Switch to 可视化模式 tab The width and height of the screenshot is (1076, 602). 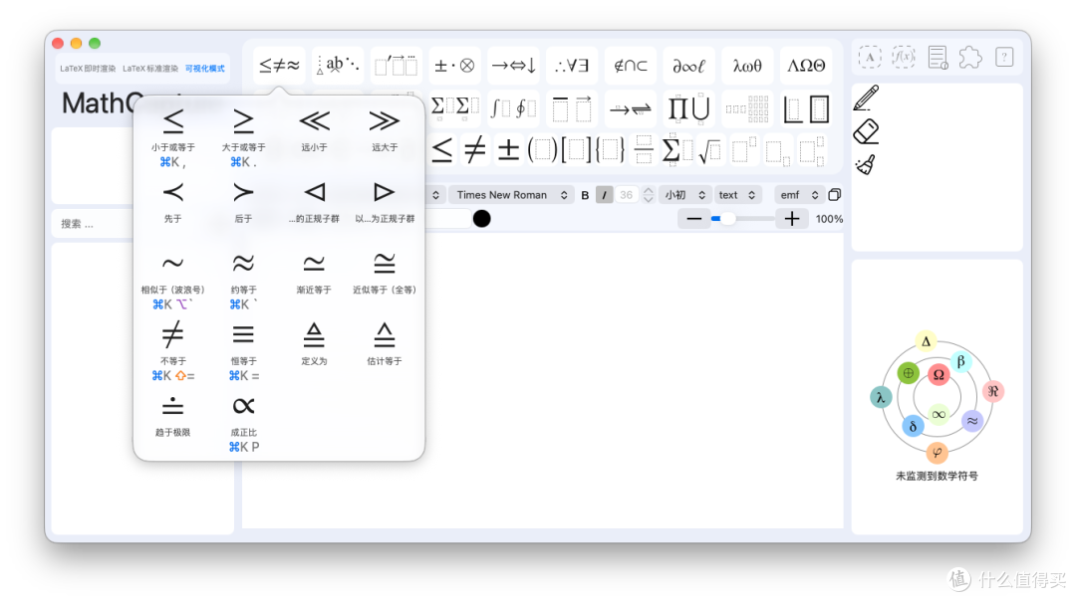click(204, 69)
